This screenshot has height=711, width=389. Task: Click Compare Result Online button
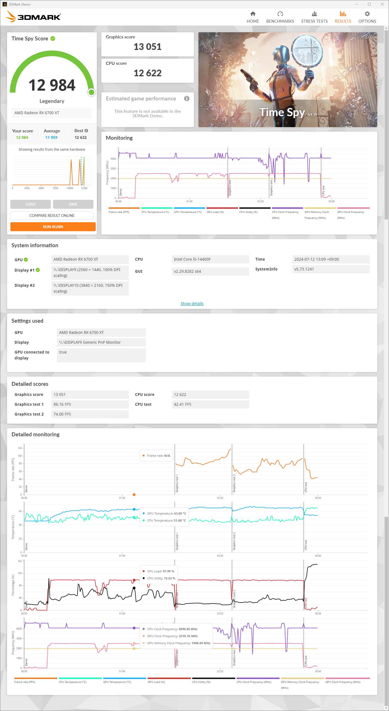pyautogui.click(x=52, y=215)
